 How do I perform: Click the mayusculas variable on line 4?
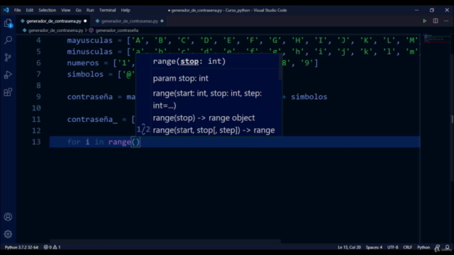pos(90,40)
